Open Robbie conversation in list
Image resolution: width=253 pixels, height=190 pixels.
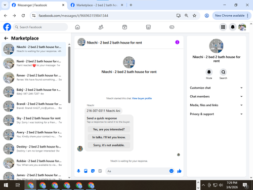click(x=34, y=163)
